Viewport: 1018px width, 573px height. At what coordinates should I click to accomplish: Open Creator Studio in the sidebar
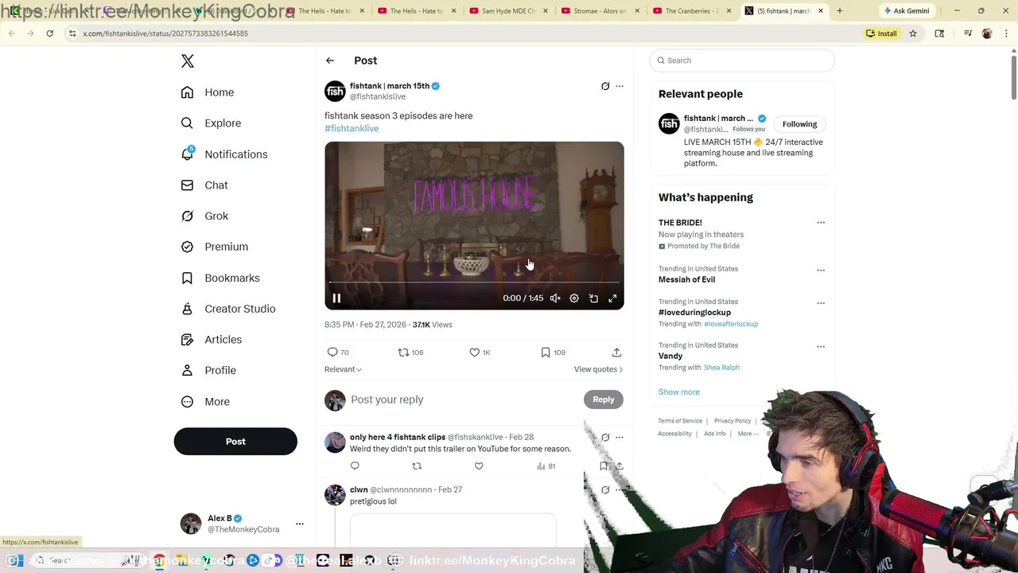pyautogui.click(x=228, y=309)
